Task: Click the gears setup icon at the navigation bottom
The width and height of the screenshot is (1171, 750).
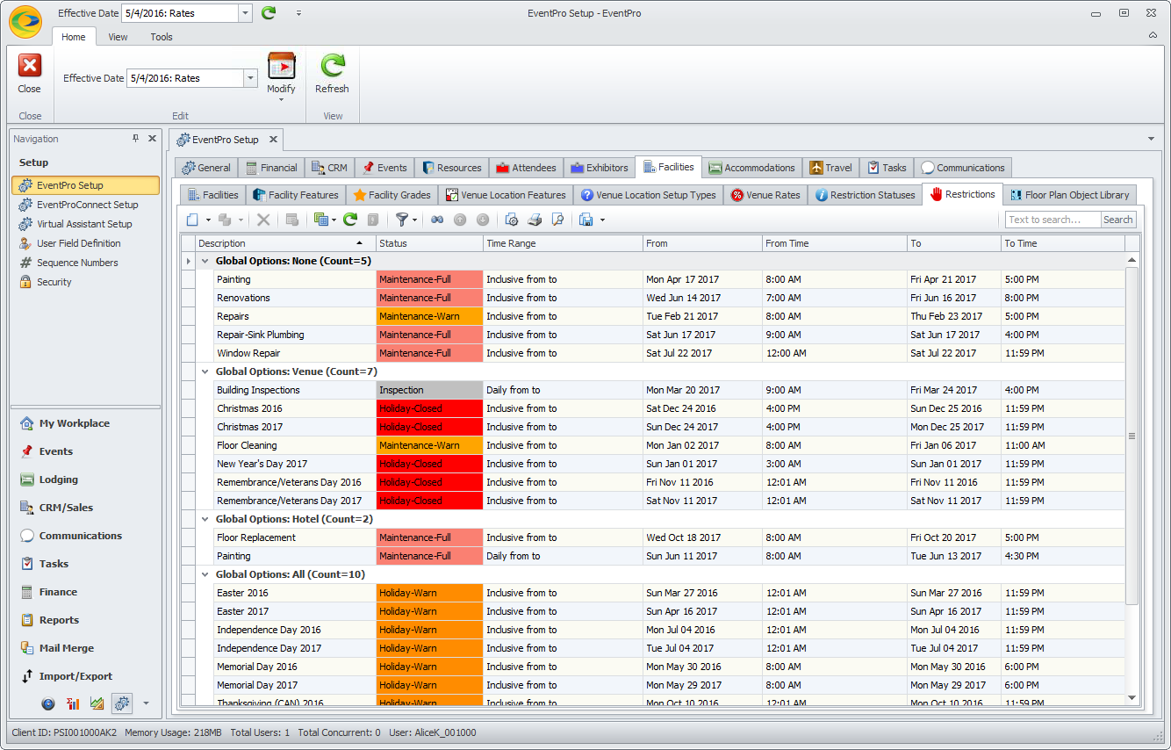Action: click(x=122, y=703)
